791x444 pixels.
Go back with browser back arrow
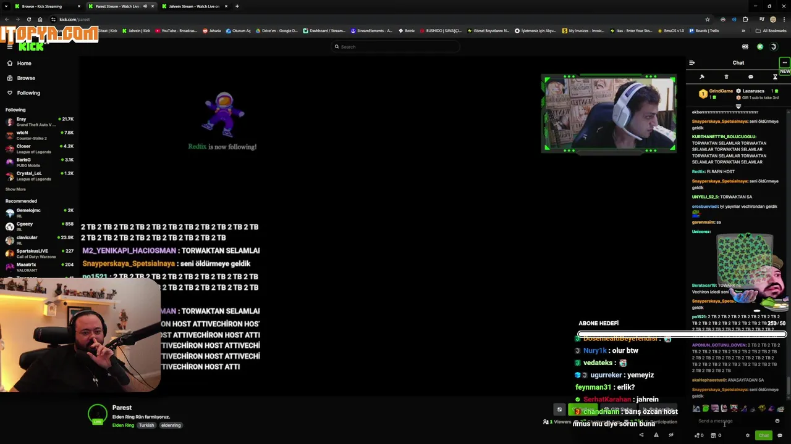(6, 20)
